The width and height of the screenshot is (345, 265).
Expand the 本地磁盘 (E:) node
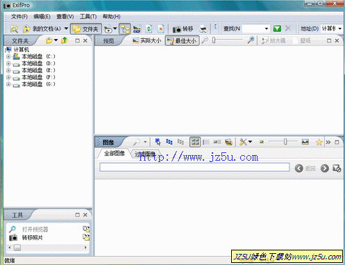8,70
